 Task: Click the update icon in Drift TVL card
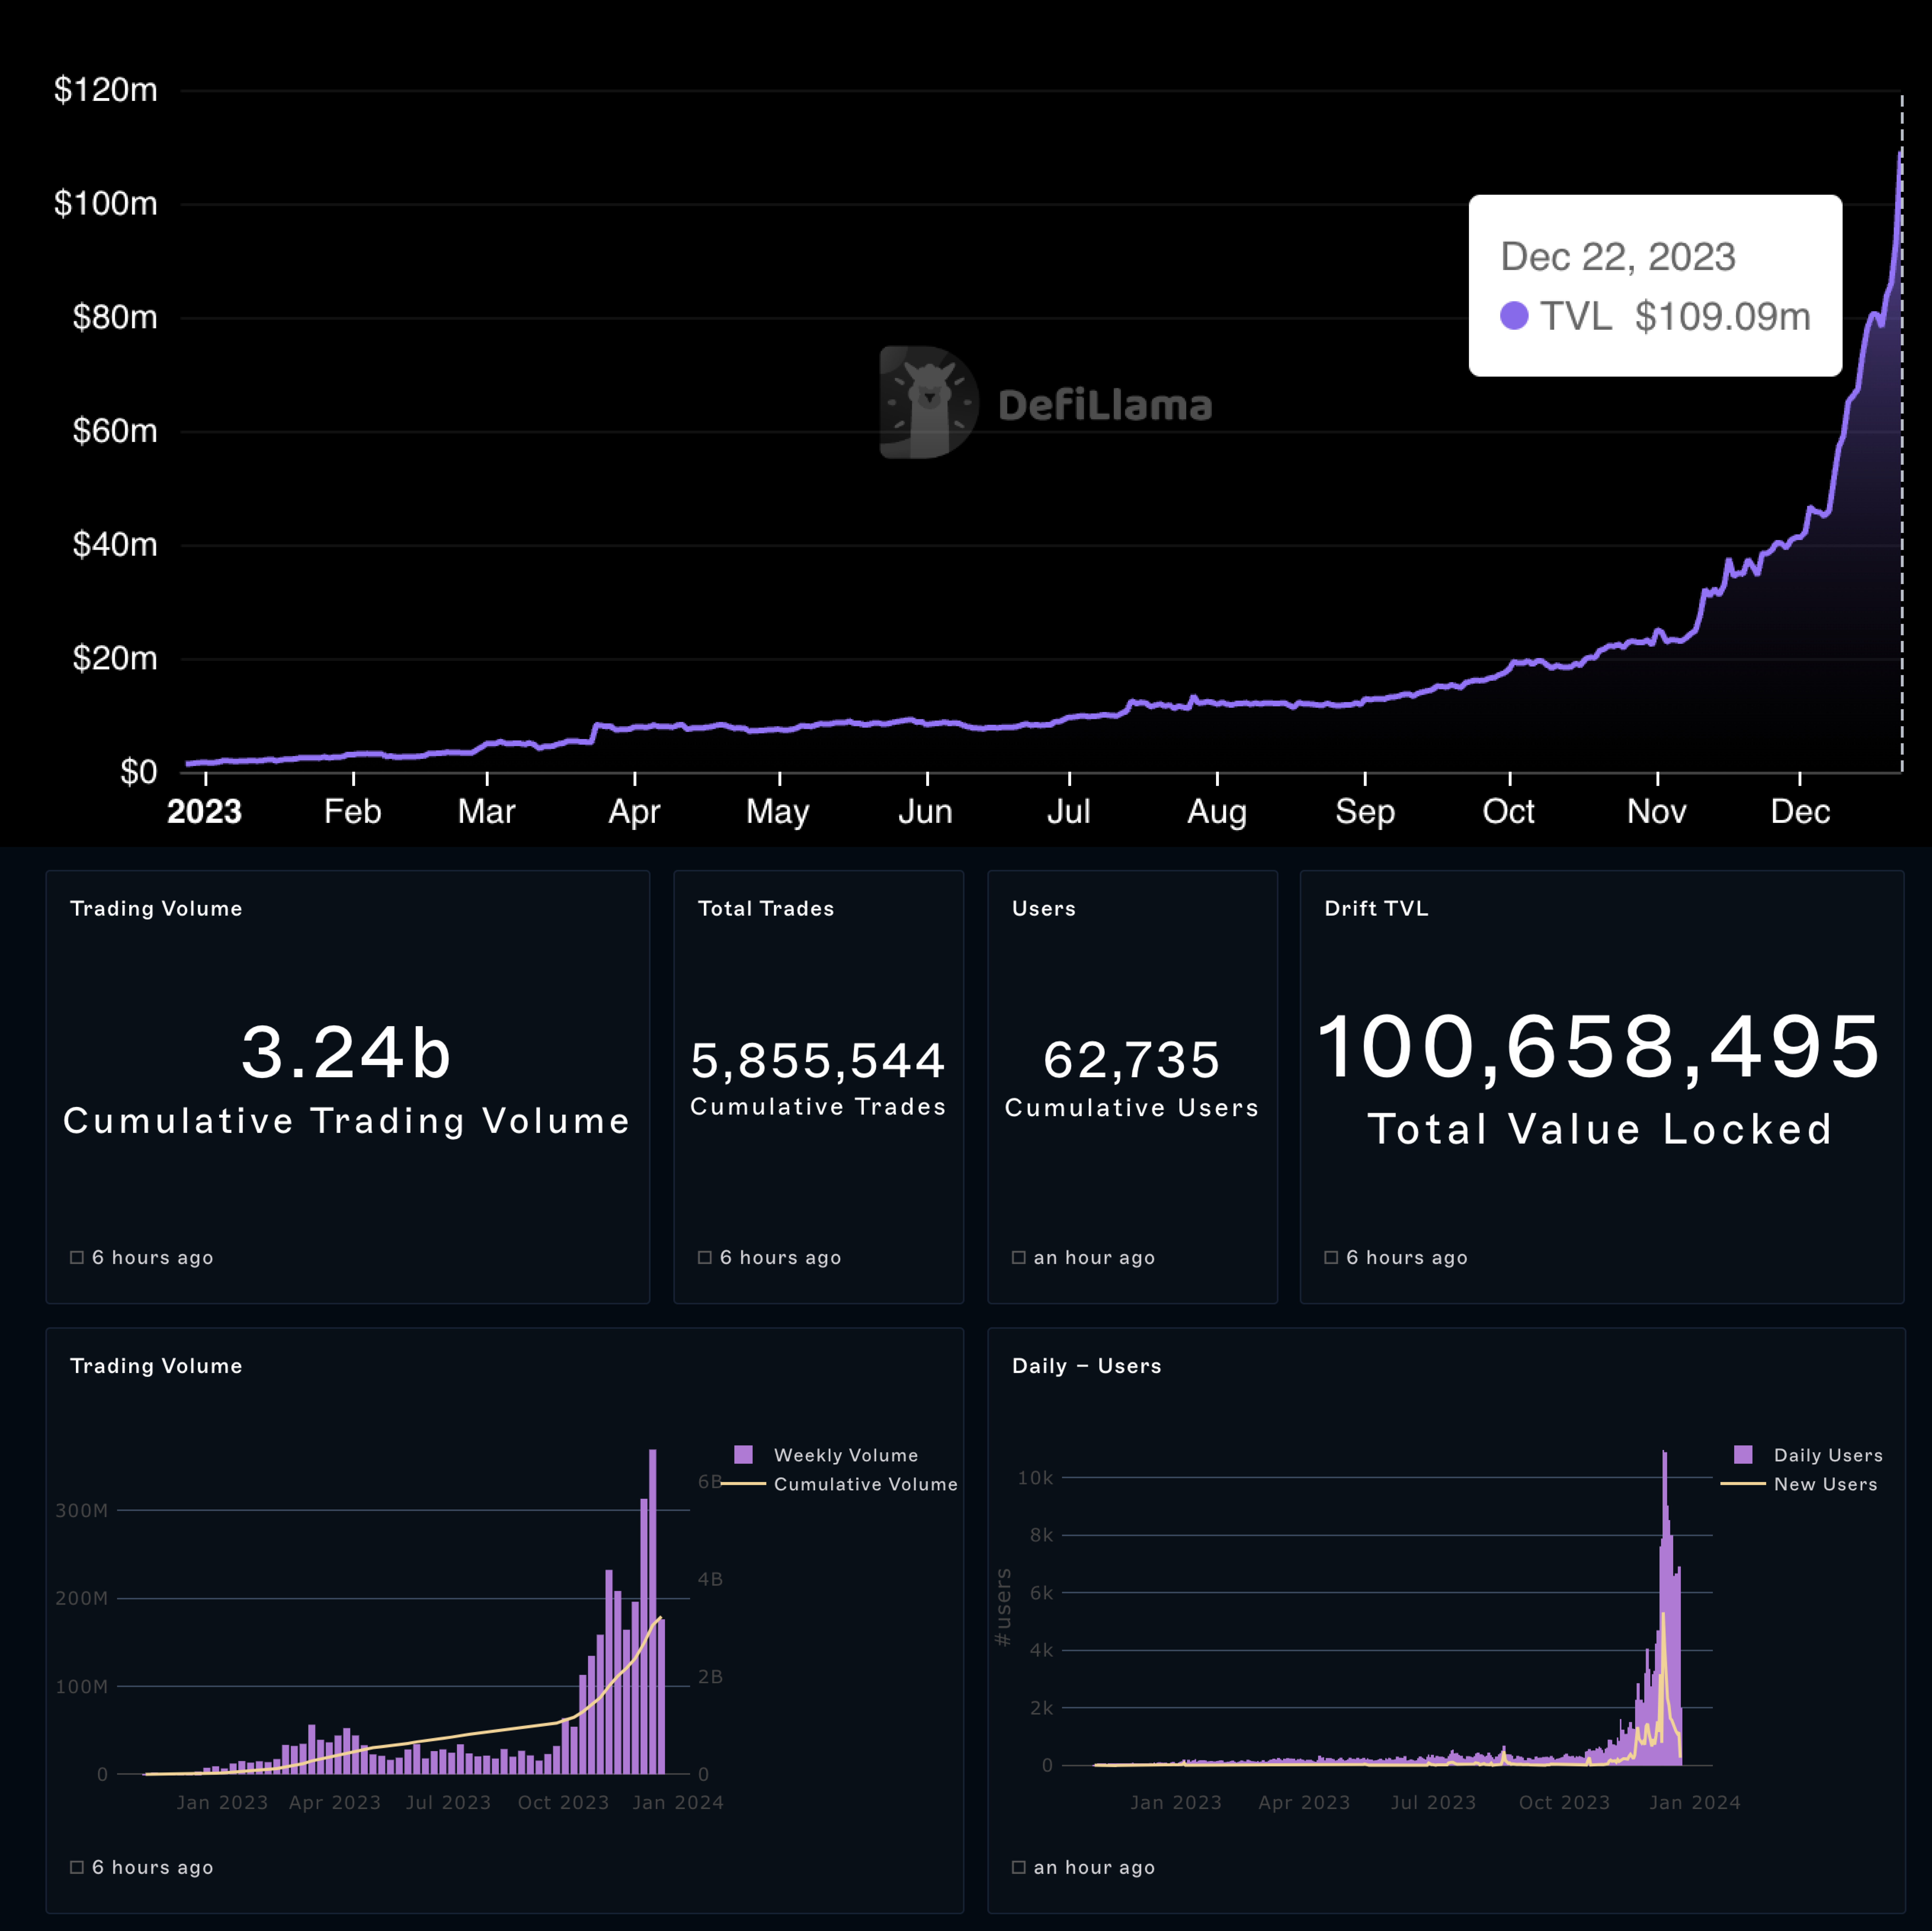click(x=1331, y=1258)
